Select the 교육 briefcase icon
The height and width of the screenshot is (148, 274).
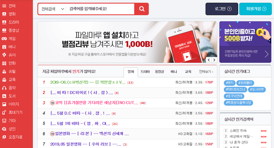4,80
